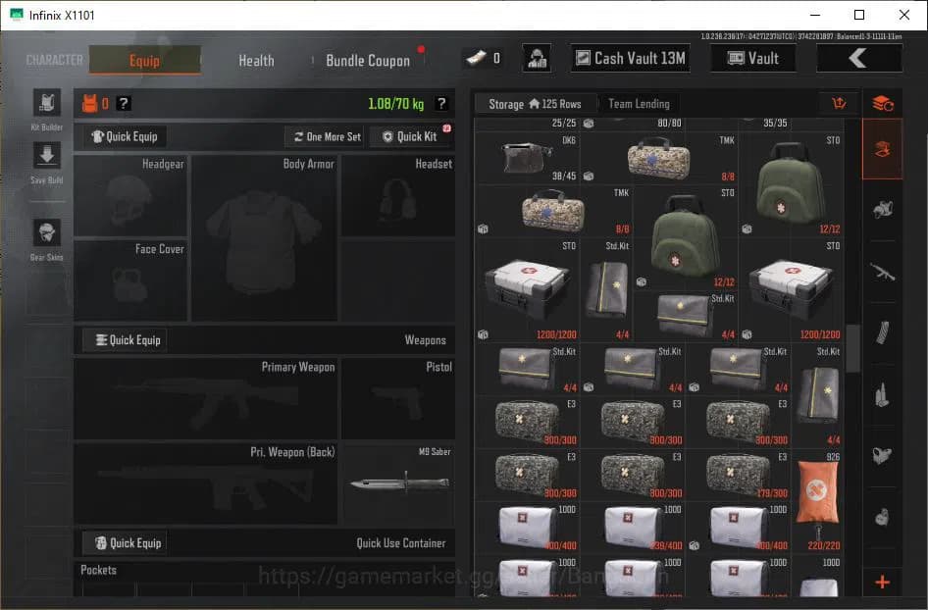
Task: Select the magazine filter in right sidebar
Action: pos(882,333)
